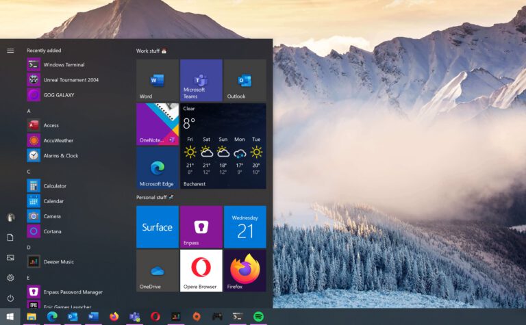
Task: Switch to Teams on the taskbar
Action: [x=135, y=317]
